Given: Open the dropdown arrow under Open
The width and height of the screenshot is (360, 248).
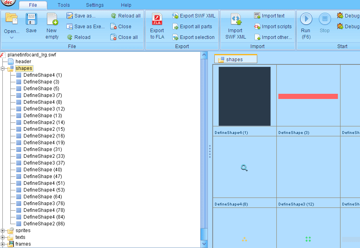Looking at the screenshot, I should click(x=12, y=38).
